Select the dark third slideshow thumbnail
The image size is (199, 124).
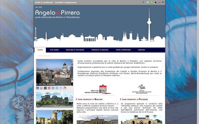click(45, 88)
